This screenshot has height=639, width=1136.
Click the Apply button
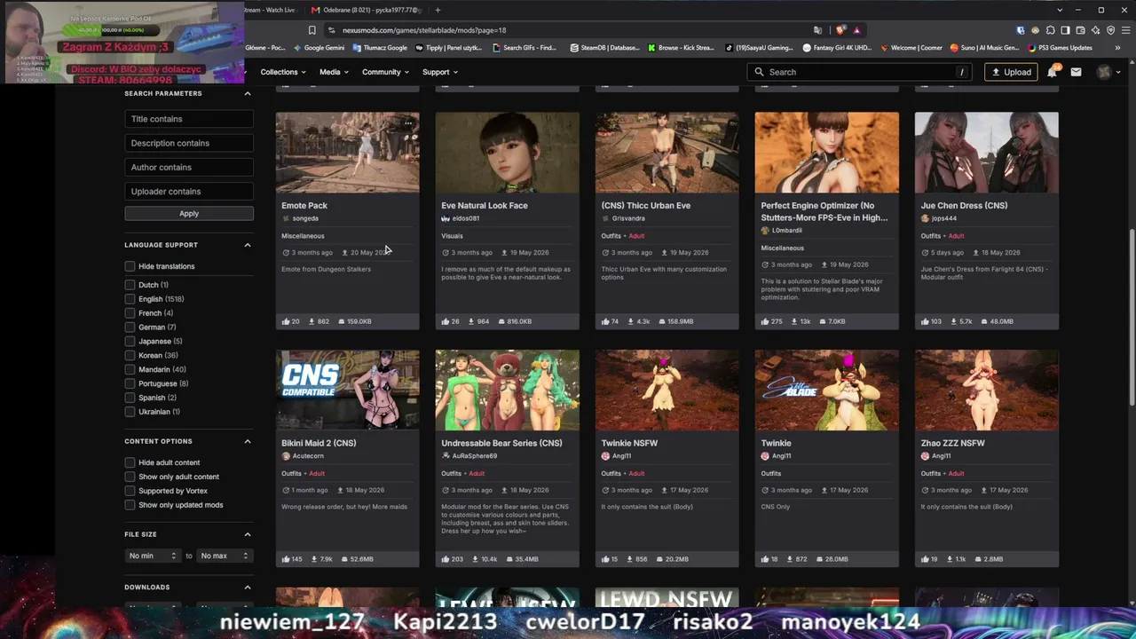point(189,214)
